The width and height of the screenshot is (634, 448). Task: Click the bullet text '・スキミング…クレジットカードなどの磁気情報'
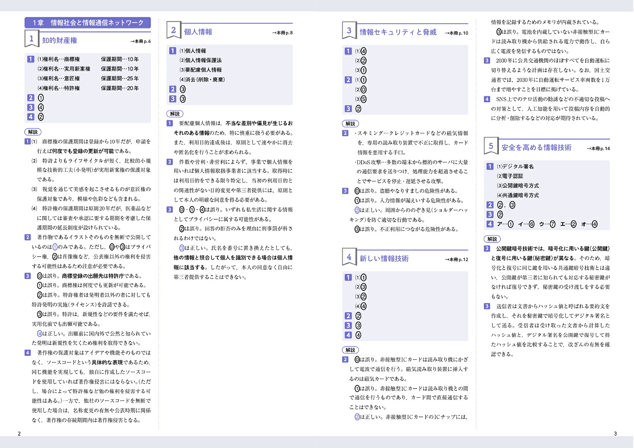[x=411, y=133]
